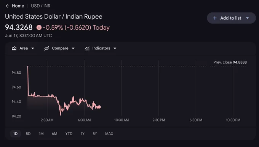The height and width of the screenshot is (147, 259).
Task: Open the Add to list dropdown caret
Action: point(247,18)
